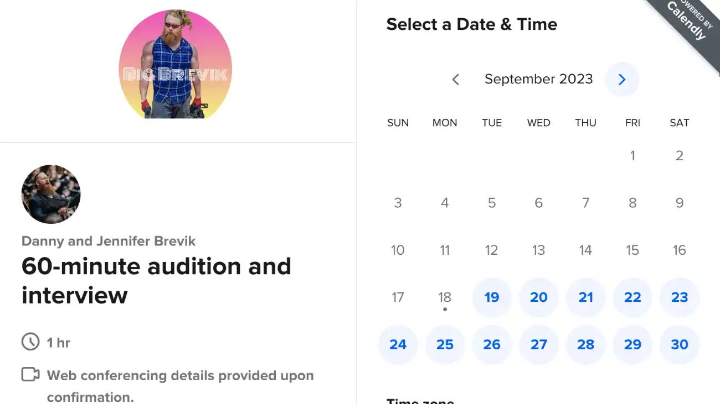Go to next month with right chevron
720x404 pixels.
[x=621, y=80]
